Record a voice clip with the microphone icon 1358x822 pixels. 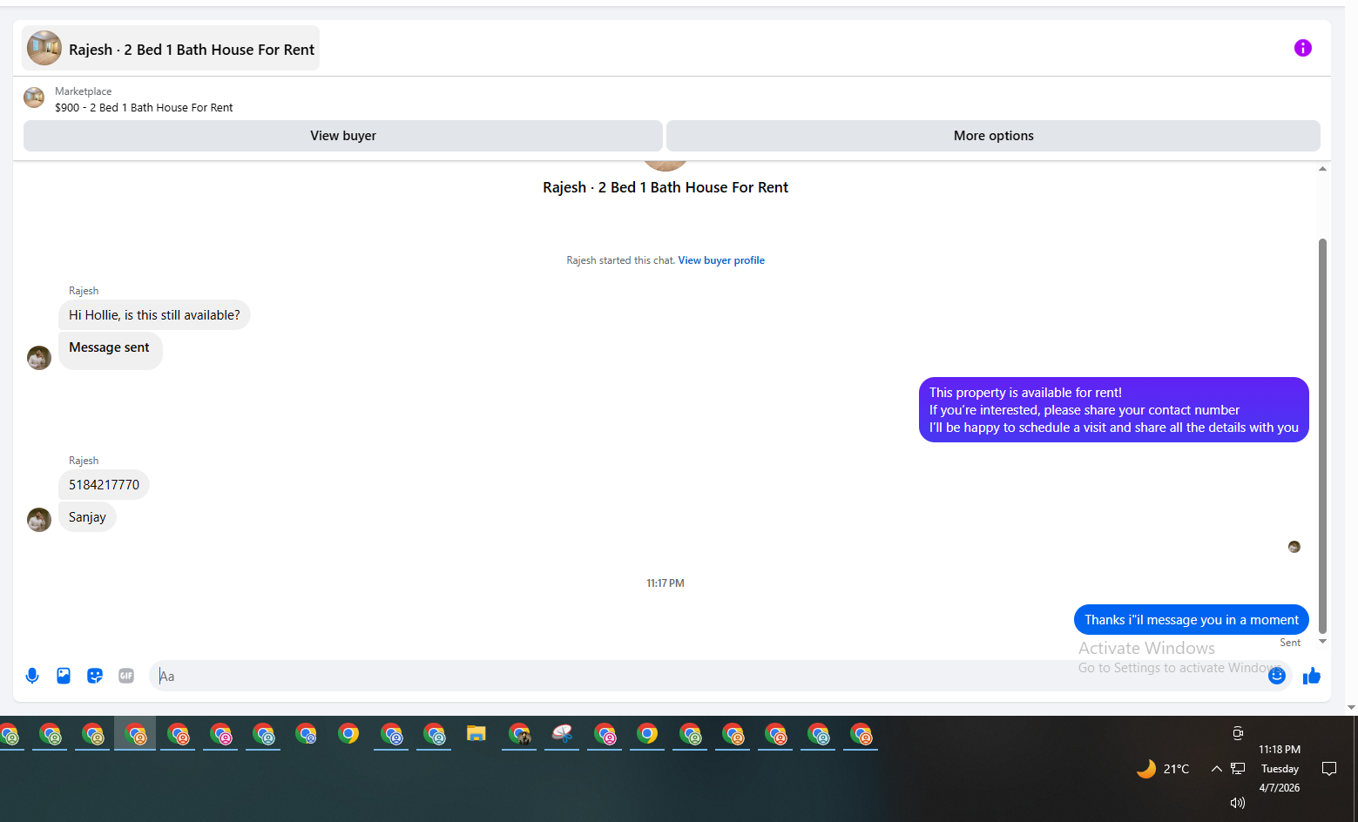tap(32, 676)
